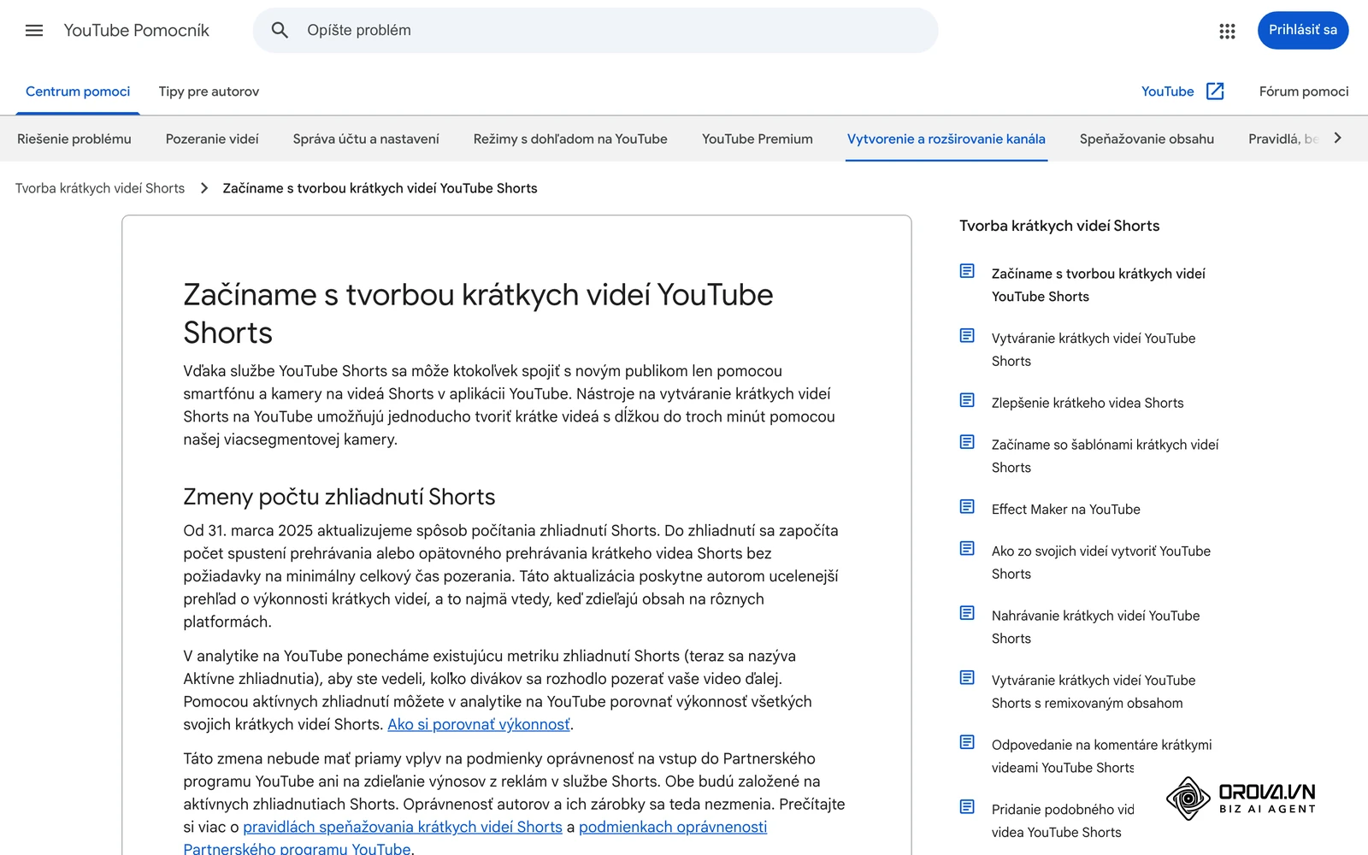Click article icon for Začíname s tvorbou krátkych videí
1368x855 pixels.
[x=967, y=271]
